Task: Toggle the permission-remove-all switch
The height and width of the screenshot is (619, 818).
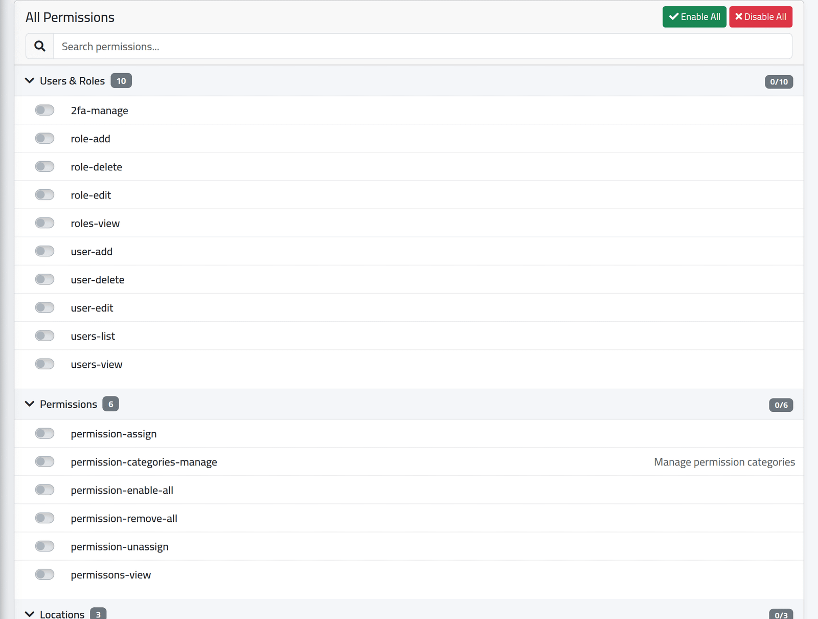Action: pos(44,518)
